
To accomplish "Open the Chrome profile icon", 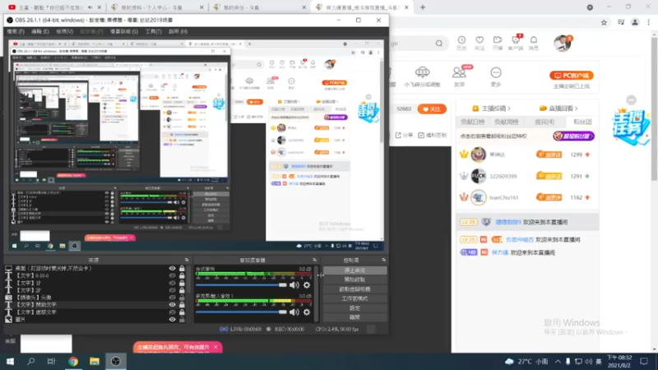I will [635, 23].
